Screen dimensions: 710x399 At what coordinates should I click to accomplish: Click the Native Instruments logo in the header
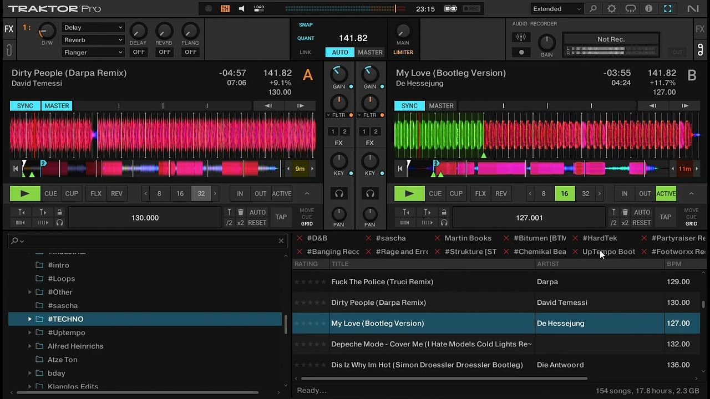693,9
